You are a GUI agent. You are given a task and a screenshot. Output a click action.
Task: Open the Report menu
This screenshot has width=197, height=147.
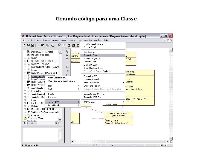pyautogui.click(x=64, y=40)
